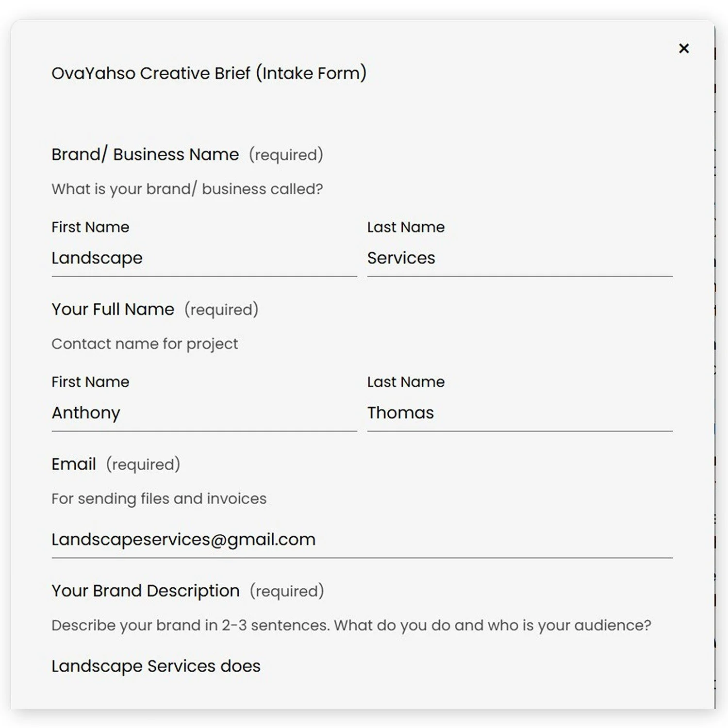Select the contact last name field with Thomas

point(520,414)
